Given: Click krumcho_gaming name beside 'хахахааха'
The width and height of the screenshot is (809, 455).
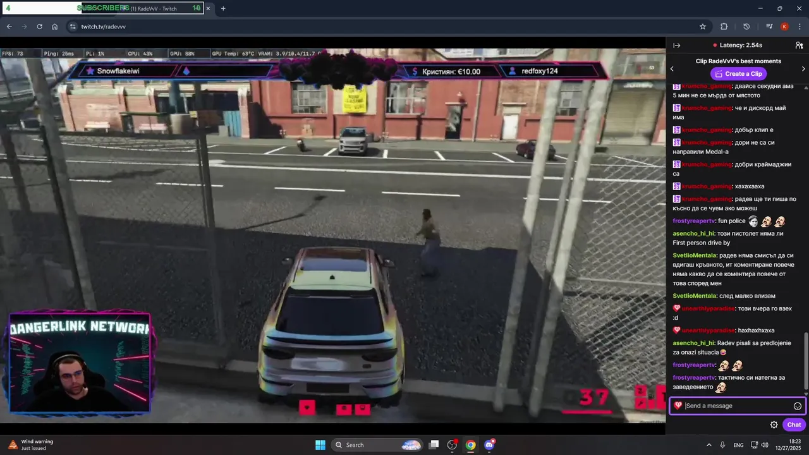Looking at the screenshot, I should (707, 186).
